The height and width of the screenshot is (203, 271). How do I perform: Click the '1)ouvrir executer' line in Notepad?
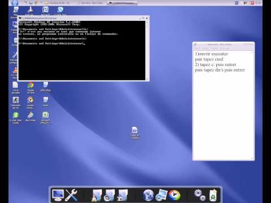pyautogui.click(x=211, y=54)
